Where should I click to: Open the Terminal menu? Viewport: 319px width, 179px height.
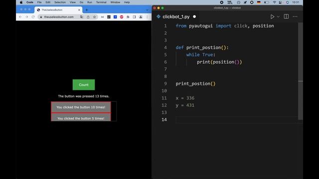[101, 2]
